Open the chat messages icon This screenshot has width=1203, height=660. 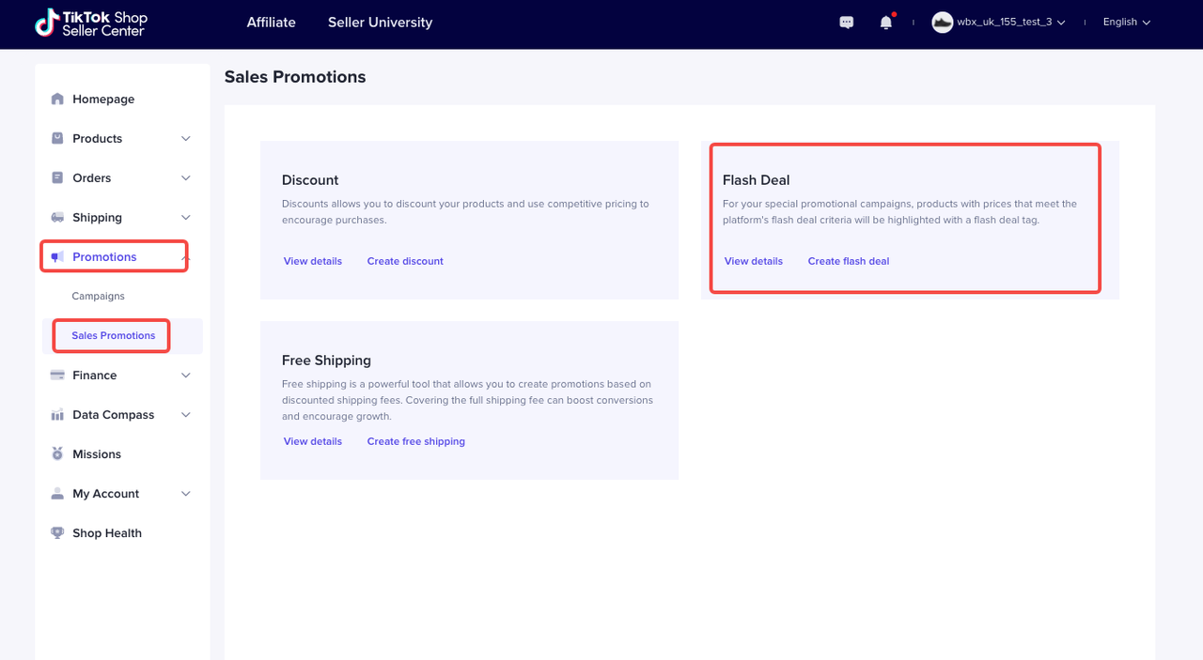click(x=847, y=23)
